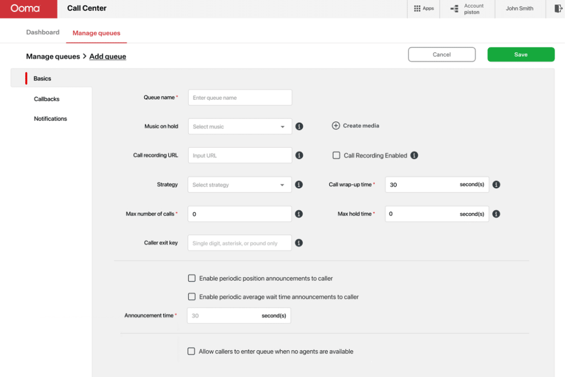Open info tooltip for Call recording URL

coord(299,155)
